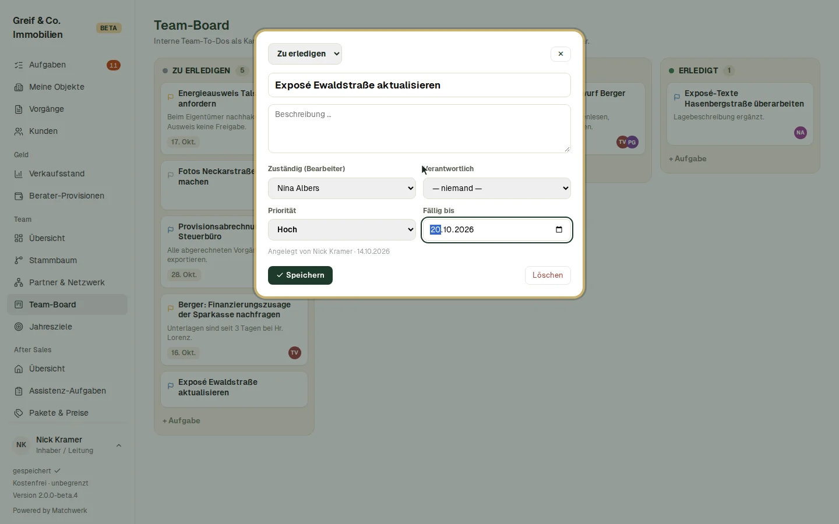839x524 pixels.
Task: Click the Löschen button
Action: pyautogui.click(x=548, y=275)
